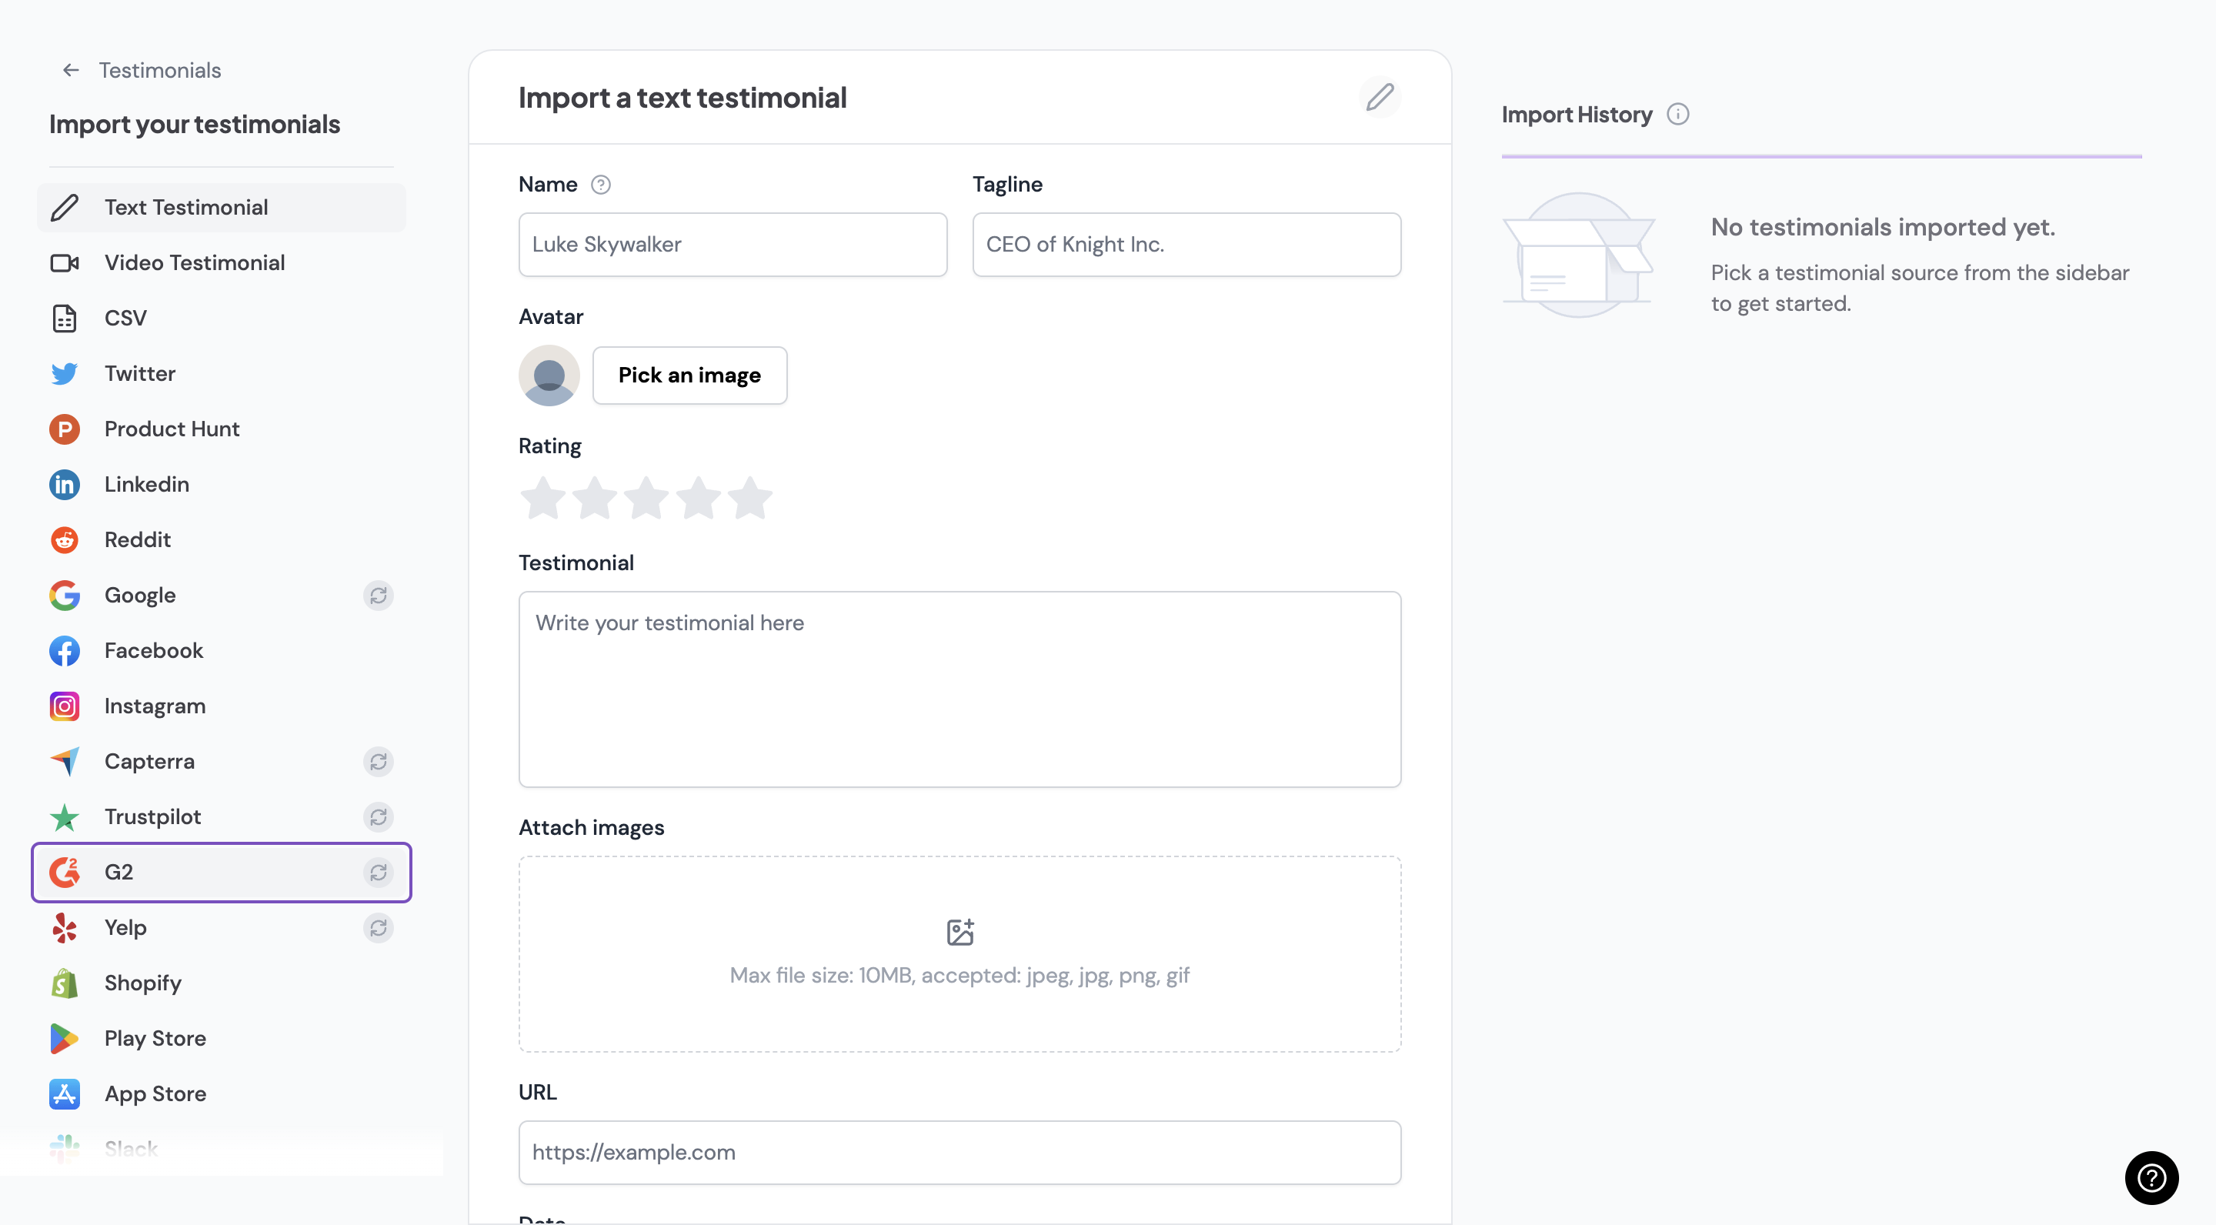Click the Google label in the sidebar
2216x1225 pixels.
click(x=140, y=596)
